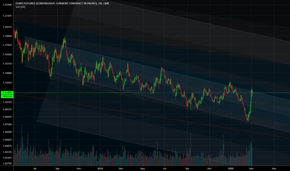This screenshot has height=171, width=290.
Task: Click the 1.19060 price axis label
Action: [x=7, y=36]
